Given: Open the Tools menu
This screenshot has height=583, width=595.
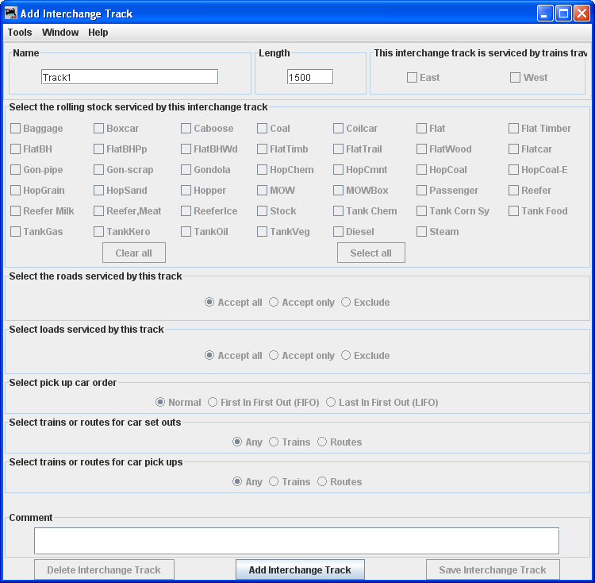Looking at the screenshot, I should 20,33.
